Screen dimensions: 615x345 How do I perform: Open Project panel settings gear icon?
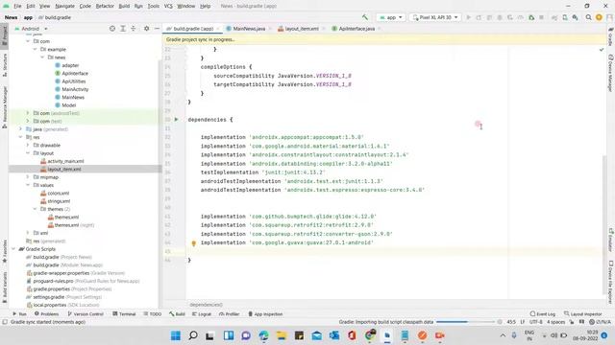coord(146,29)
